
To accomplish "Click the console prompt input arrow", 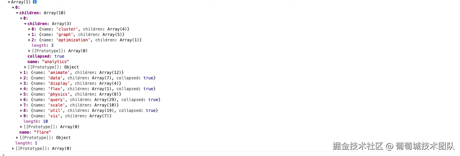I will coord(3,155).
